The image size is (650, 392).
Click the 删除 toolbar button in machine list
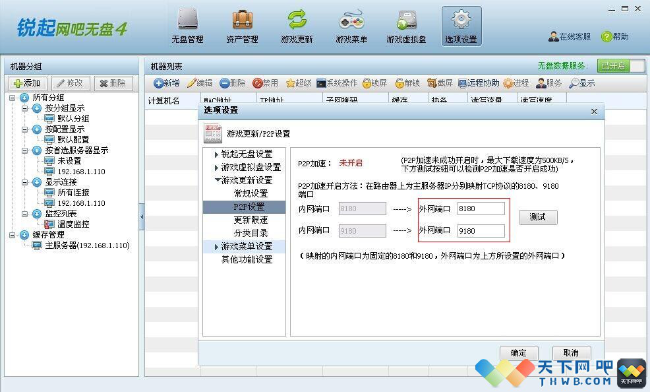(233, 83)
